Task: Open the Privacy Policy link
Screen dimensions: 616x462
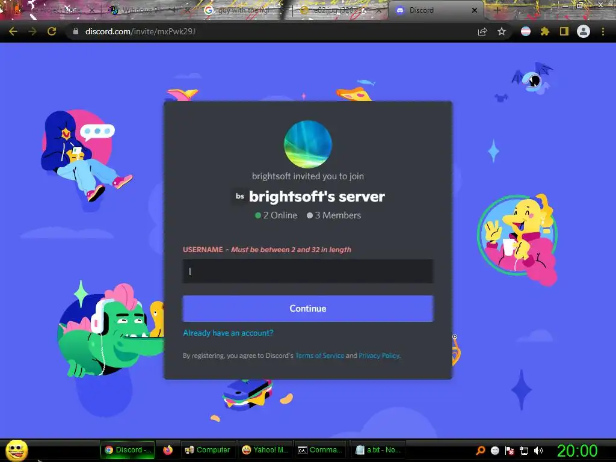Action: coord(379,356)
